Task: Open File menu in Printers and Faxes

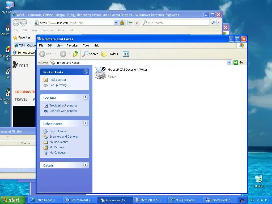Action: pyautogui.click(x=41, y=45)
